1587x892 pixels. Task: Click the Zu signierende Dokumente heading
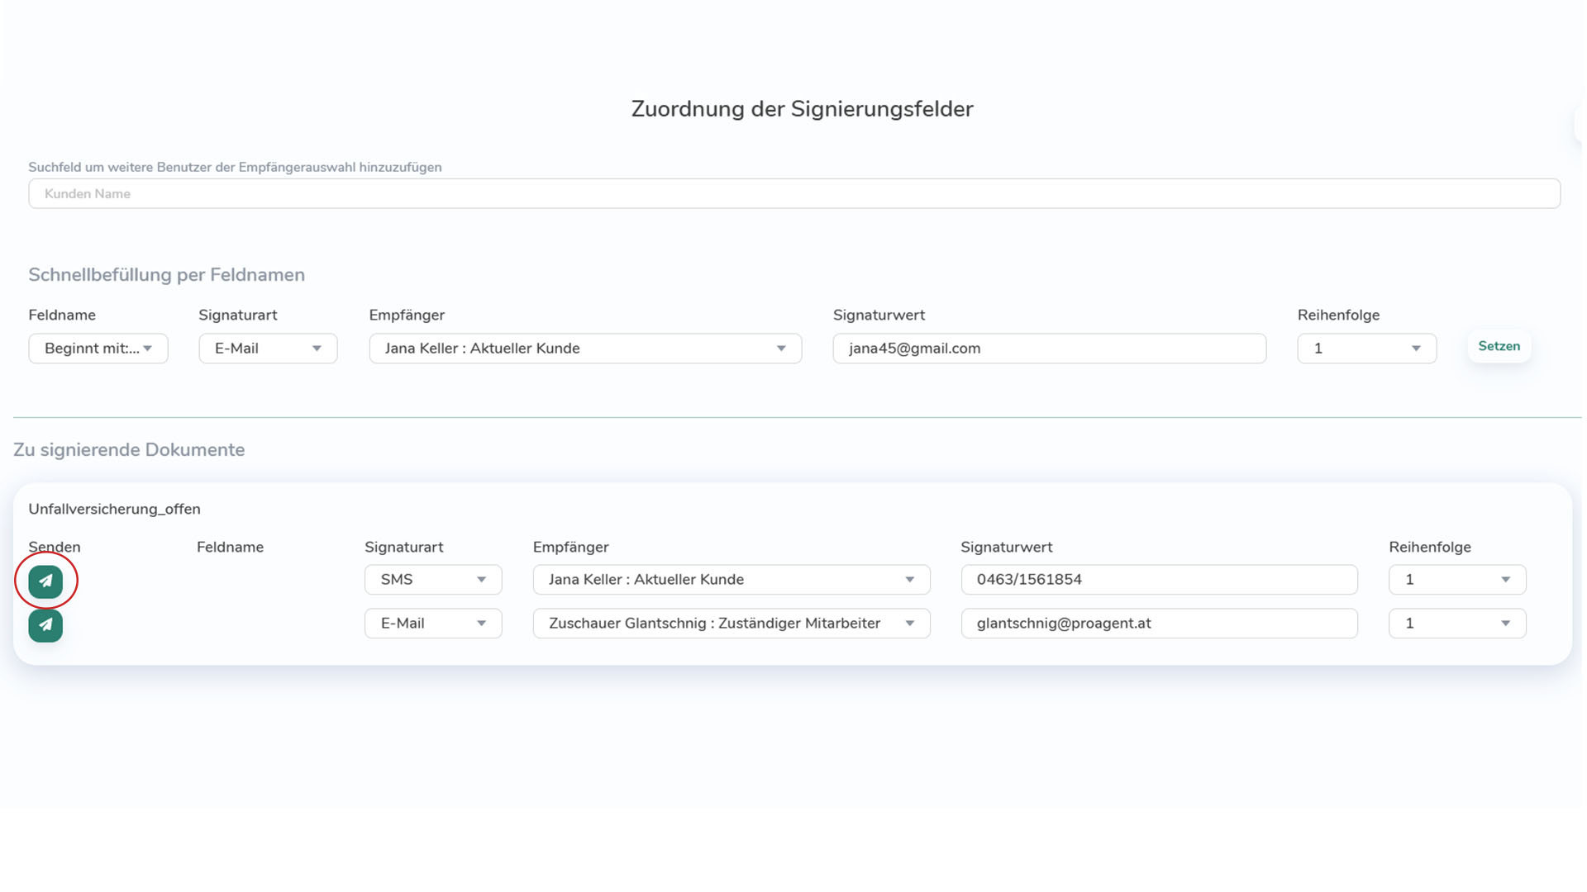click(129, 449)
